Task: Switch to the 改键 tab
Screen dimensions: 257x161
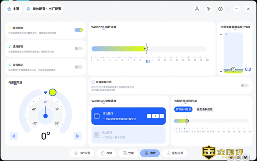Action: [106, 153]
